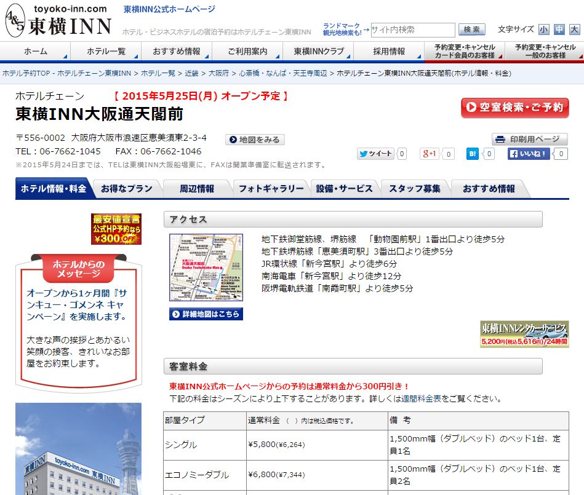584x495 pixels.
Task: Click the Google +1 share button
Action: click(430, 154)
